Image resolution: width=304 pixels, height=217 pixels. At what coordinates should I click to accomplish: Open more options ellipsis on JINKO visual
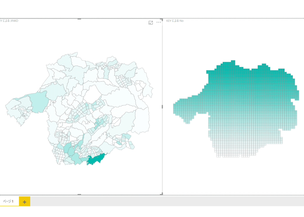(159, 22)
